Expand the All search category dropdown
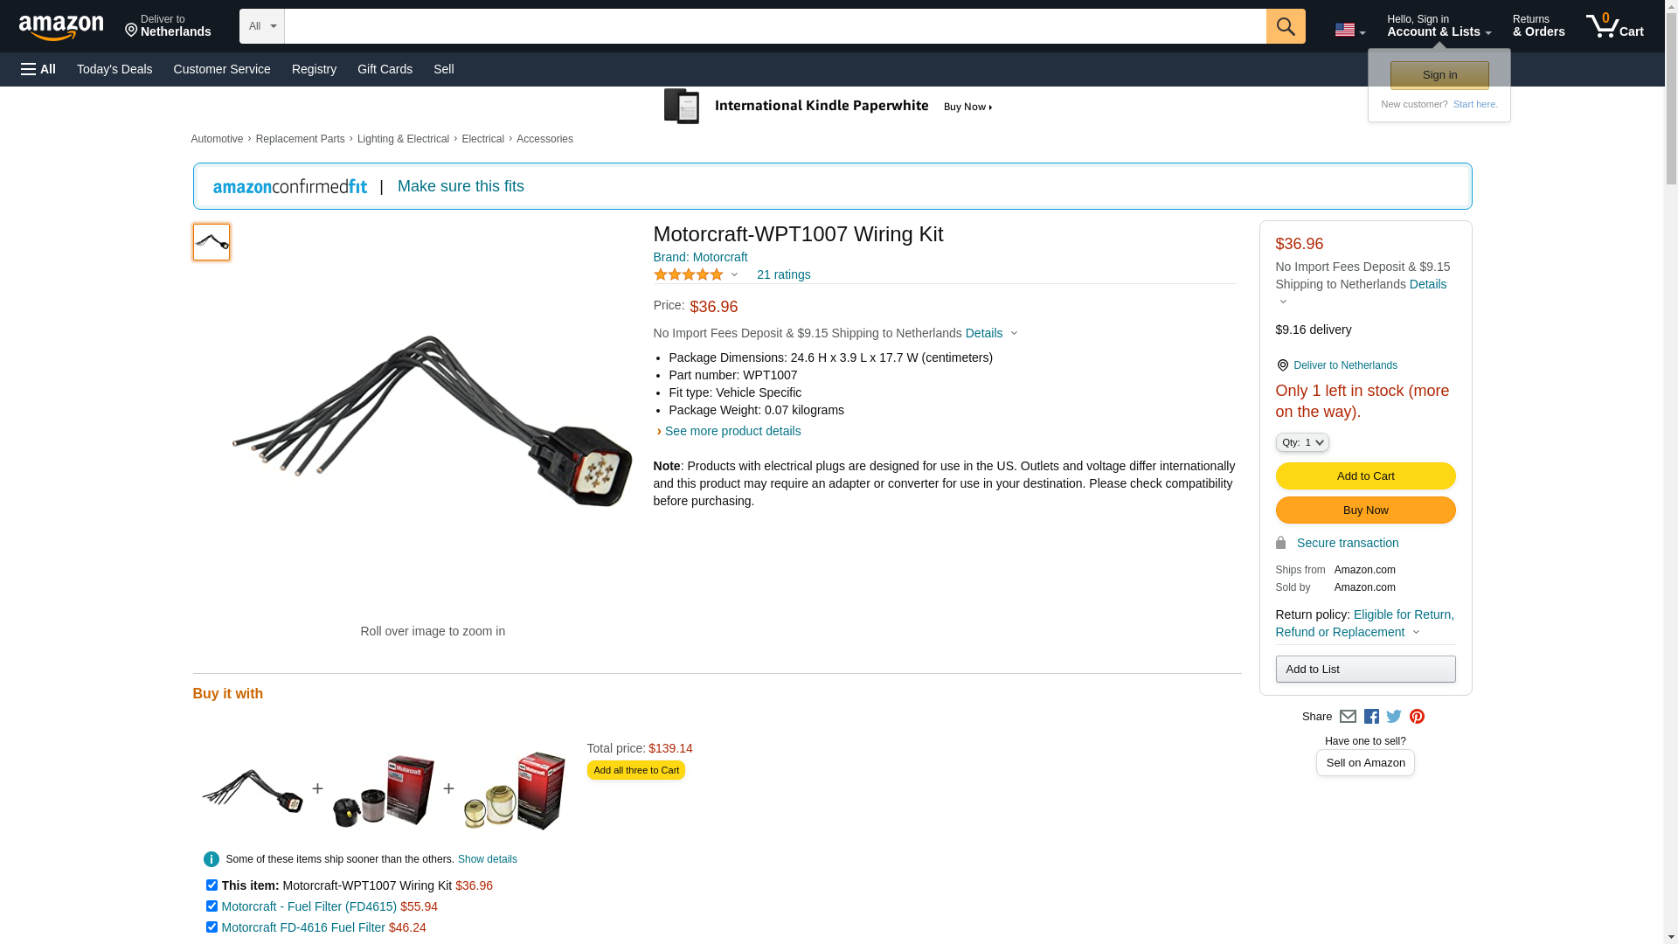 (262, 26)
